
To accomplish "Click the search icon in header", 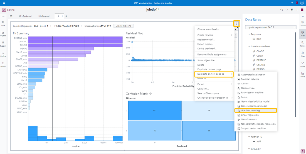I will pos(292,3).
